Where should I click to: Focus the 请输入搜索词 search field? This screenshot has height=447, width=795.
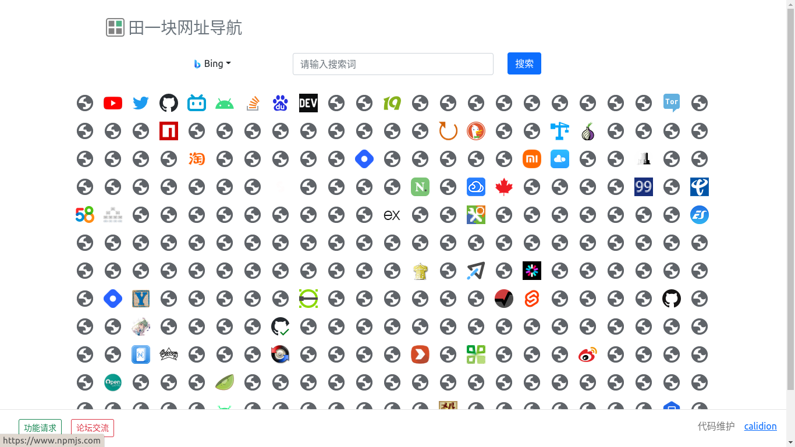click(x=393, y=64)
